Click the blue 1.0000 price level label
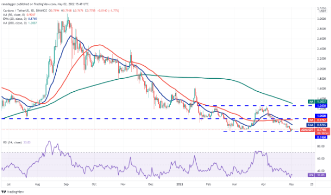331x195 pixels. pos(321,116)
